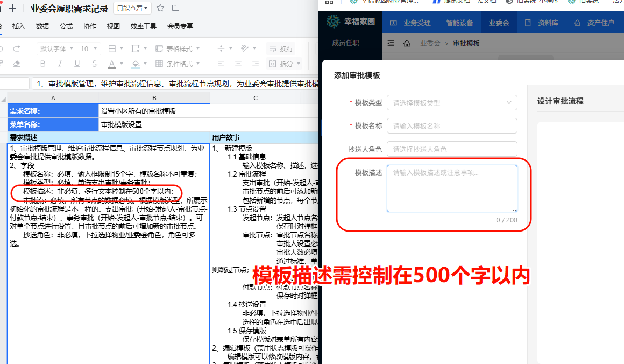The height and width of the screenshot is (364, 624).
Task: Open the 模板类型 template type dropdown
Action: (x=452, y=102)
